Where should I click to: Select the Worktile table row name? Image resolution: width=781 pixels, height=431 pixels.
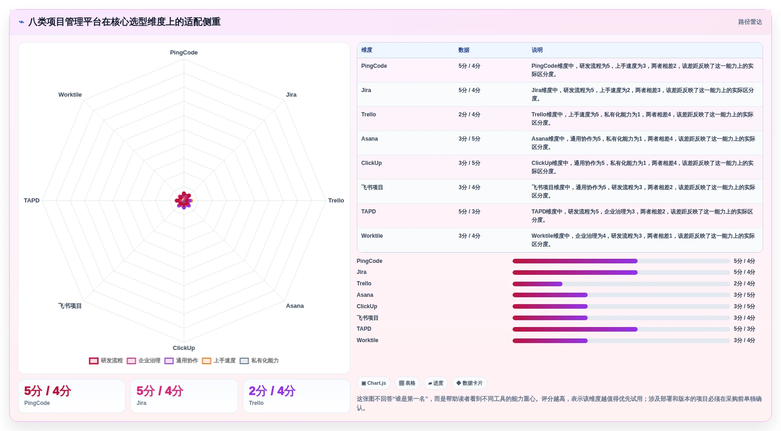click(372, 236)
